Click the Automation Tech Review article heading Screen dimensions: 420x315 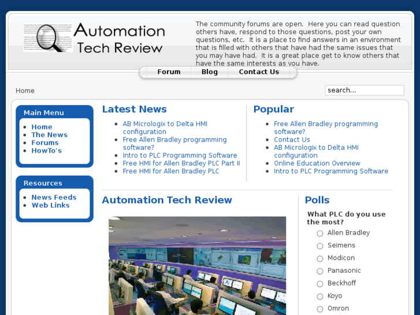tap(167, 200)
